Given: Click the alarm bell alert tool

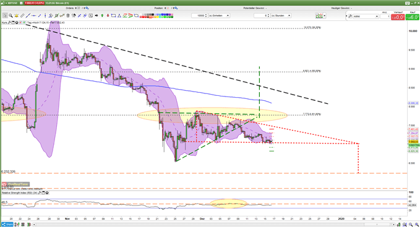Looking at the screenshot, I should coord(16,15).
